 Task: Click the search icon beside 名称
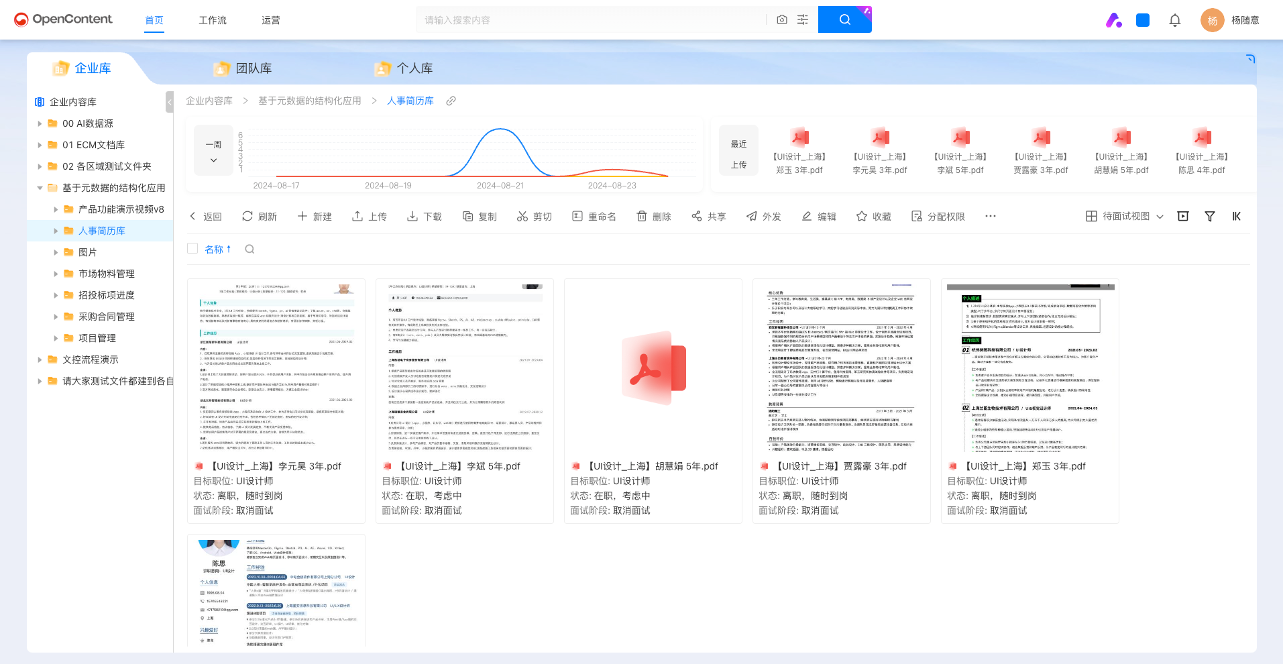[249, 249]
